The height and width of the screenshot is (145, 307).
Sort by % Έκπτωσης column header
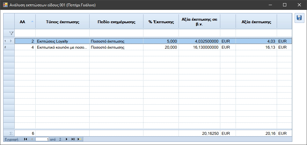pyautogui.click(x=161, y=22)
